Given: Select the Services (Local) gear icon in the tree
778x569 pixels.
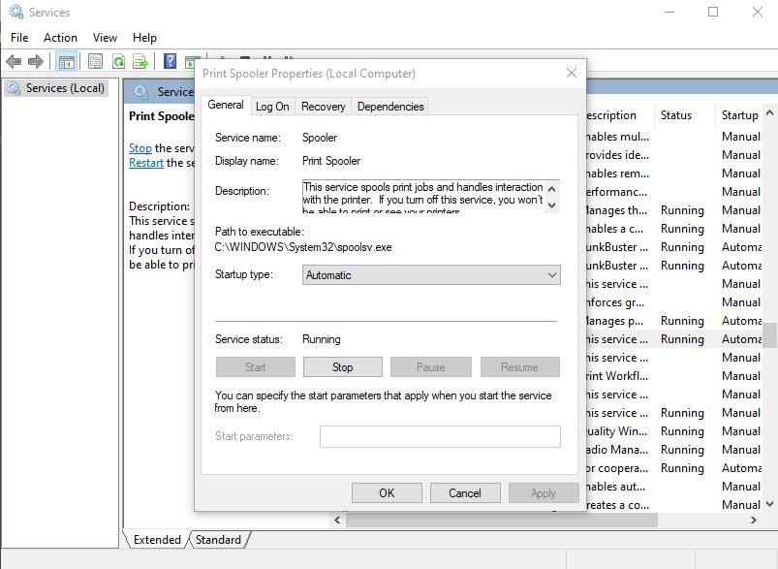Looking at the screenshot, I should point(14,88).
